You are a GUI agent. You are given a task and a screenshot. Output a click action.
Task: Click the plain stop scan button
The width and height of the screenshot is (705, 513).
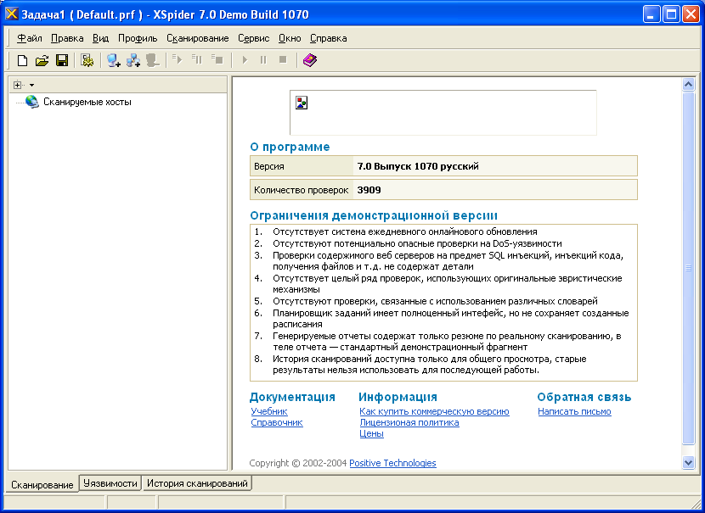[x=283, y=59]
